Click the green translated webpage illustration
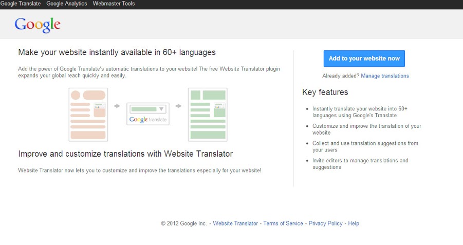Screen dimensions: 463x245 [x=208, y=114]
